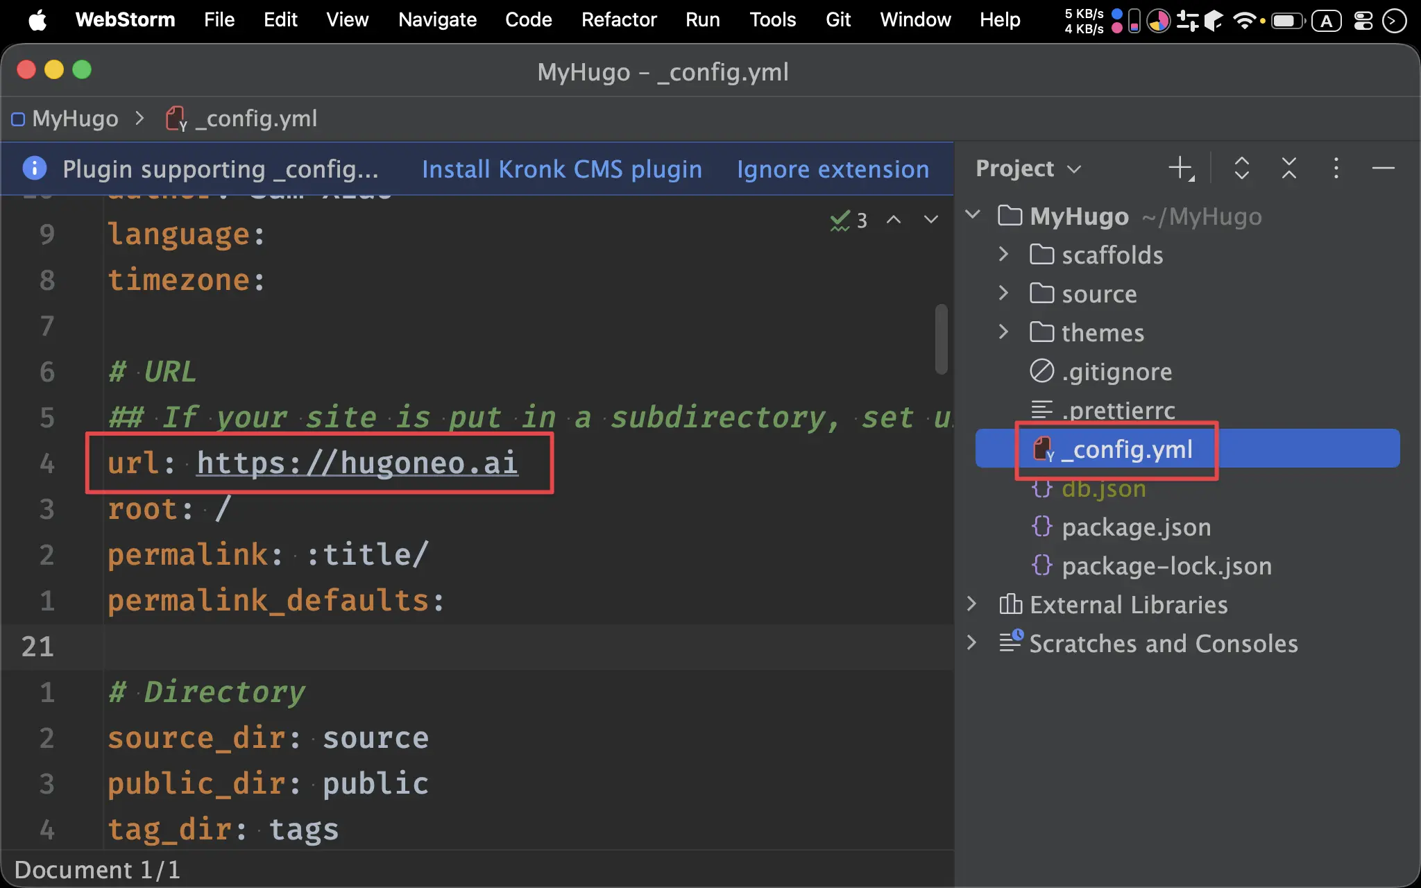Image resolution: width=1421 pixels, height=888 pixels.
Task: Click the '# Directory' comment line
Action: tap(206, 692)
